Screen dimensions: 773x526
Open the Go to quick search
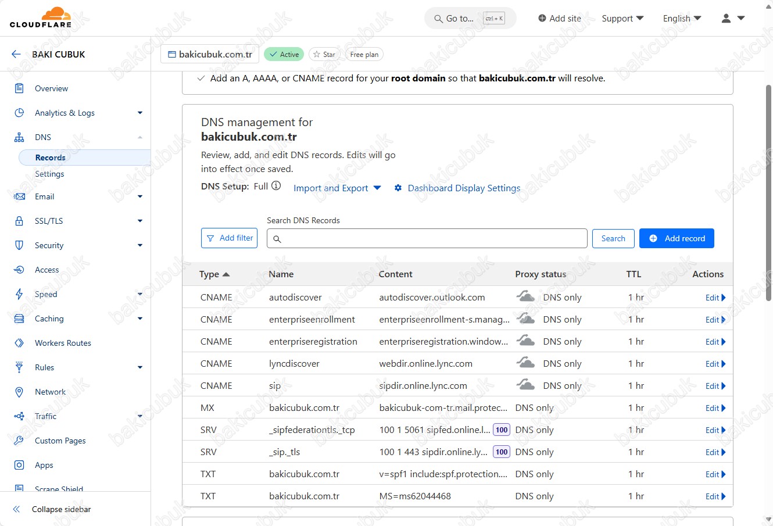pyautogui.click(x=470, y=18)
